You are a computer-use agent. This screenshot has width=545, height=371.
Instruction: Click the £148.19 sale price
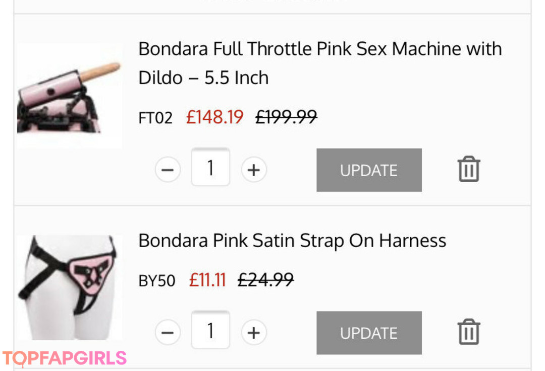coord(215,117)
